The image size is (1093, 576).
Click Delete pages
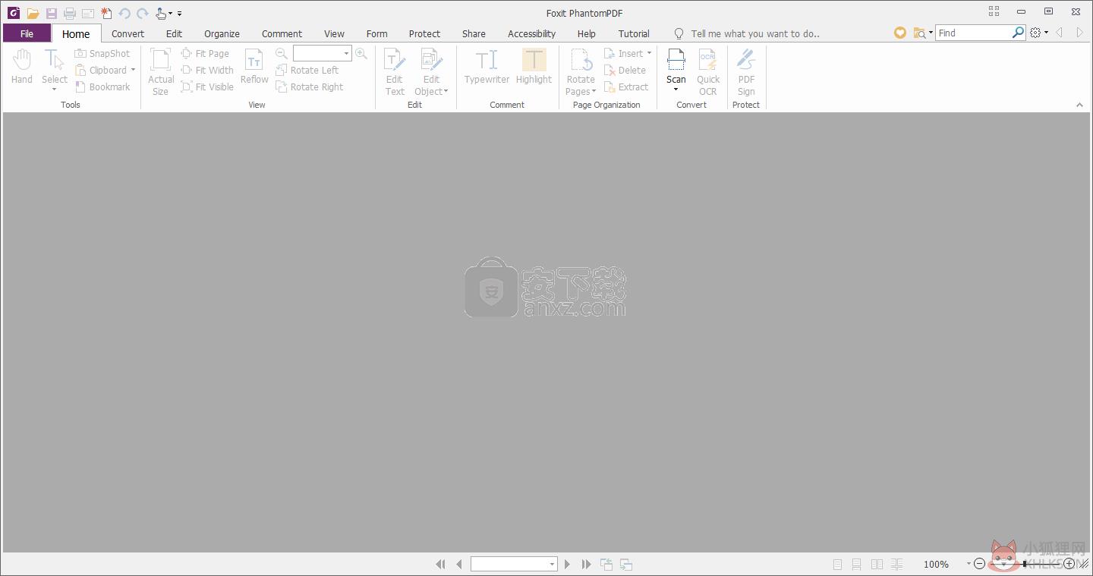[x=625, y=71]
